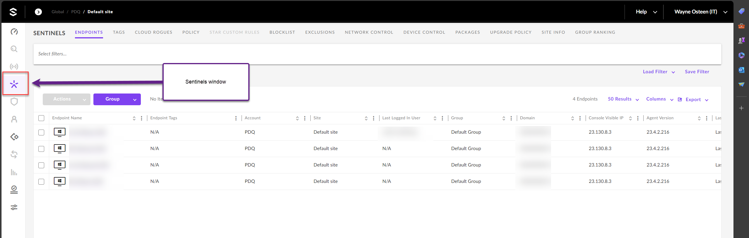Click the PDQ breadcrumb link
This screenshot has width=749, height=238.
(x=76, y=12)
